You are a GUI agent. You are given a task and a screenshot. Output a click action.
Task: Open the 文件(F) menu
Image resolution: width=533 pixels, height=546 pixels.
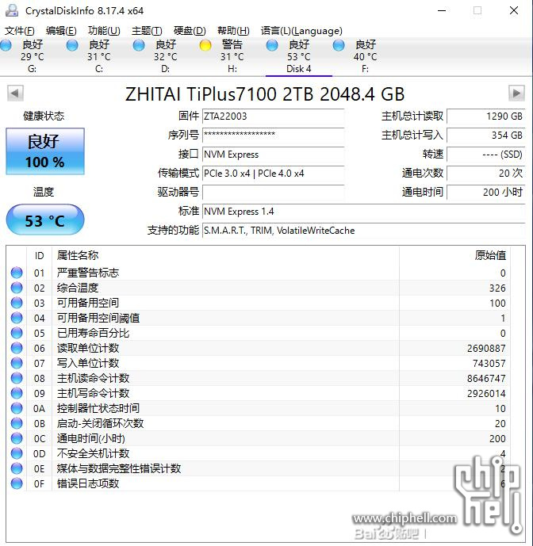point(20,31)
